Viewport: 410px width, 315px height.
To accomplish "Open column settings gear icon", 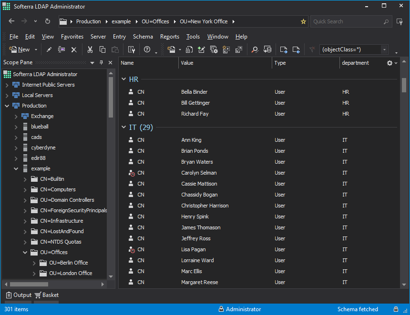I will pos(389,63).
